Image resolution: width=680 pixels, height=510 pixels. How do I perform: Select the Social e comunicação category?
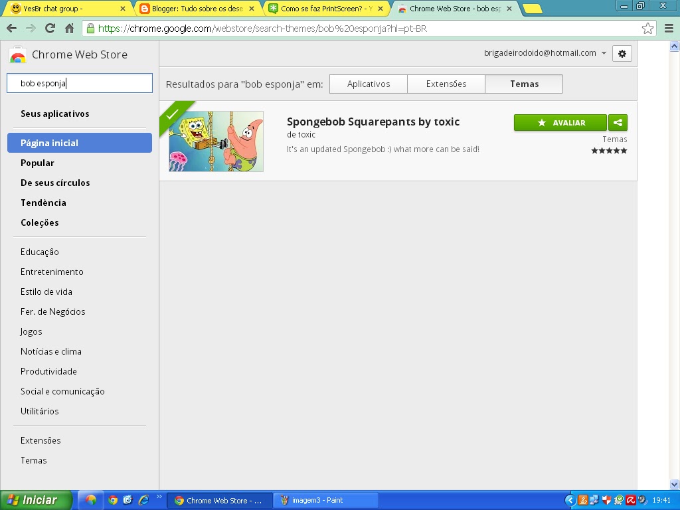coord(62,391)
